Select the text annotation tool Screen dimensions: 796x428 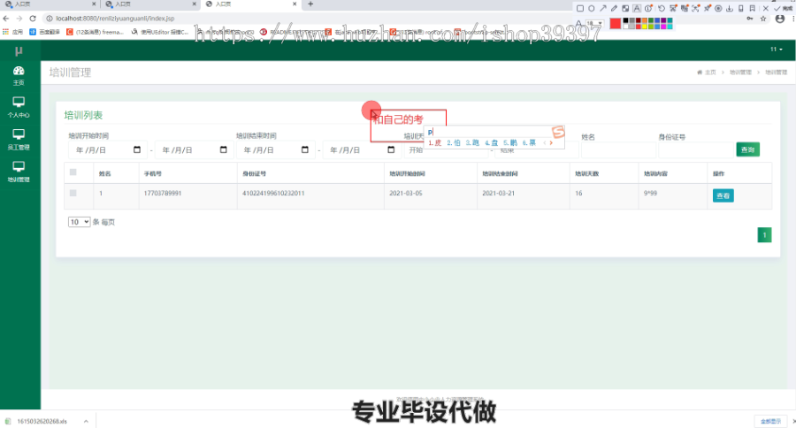pos(637,8)
